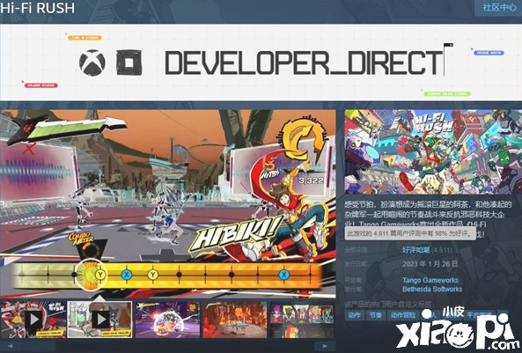Select the purple arena screenshot thumbnail
The width and height of the screenshot is (522, 353).
pyautogui.click(x=167, y=320)
